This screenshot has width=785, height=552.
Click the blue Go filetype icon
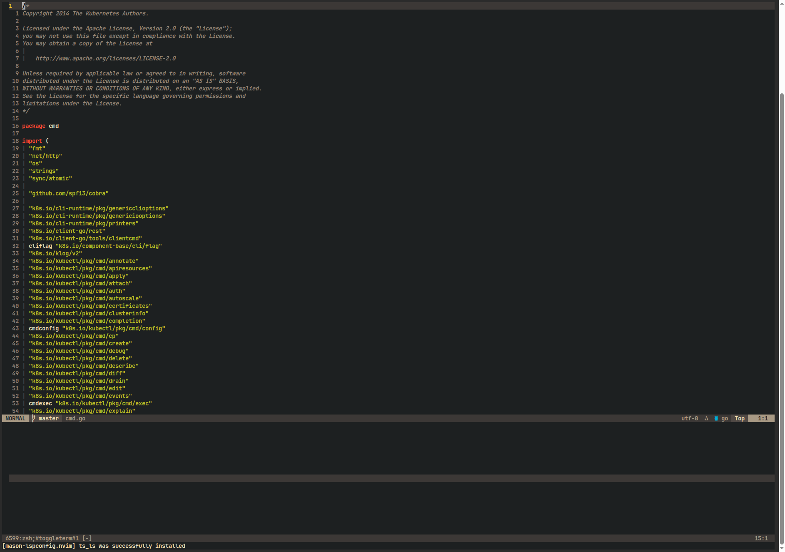tap(716, 418)
